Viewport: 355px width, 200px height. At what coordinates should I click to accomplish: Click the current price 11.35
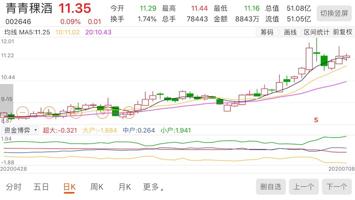[x=75, y=8]
